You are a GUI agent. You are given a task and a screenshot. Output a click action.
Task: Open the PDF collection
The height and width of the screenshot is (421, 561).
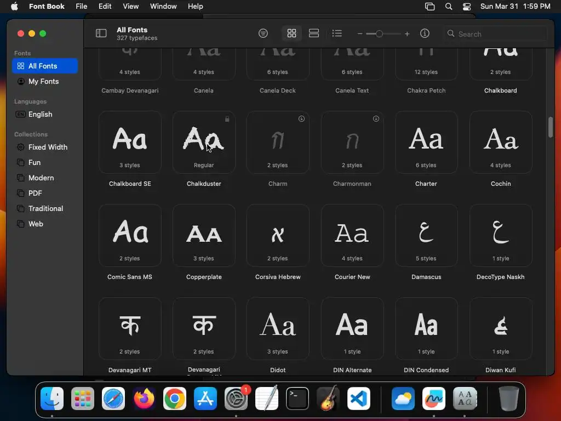pos(45,194)
